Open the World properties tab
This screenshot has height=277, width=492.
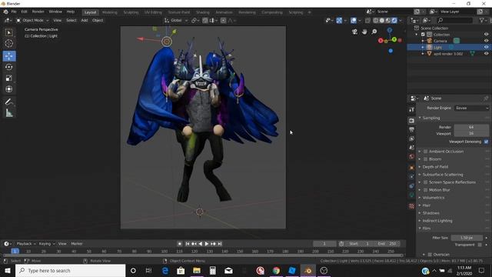pyautogui.click(x=412, y=157)
